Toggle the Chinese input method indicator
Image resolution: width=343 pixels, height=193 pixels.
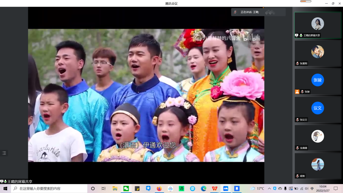[312, 188]
